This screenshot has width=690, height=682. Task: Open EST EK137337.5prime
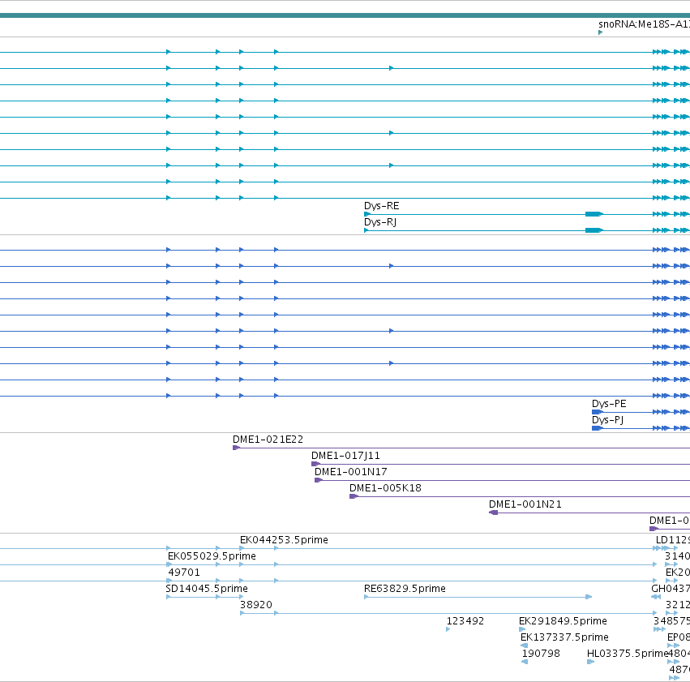pyautogui.click(x=564, y=637)
